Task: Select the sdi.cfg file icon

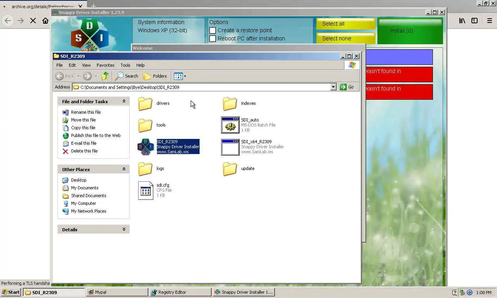Action: 146,191
